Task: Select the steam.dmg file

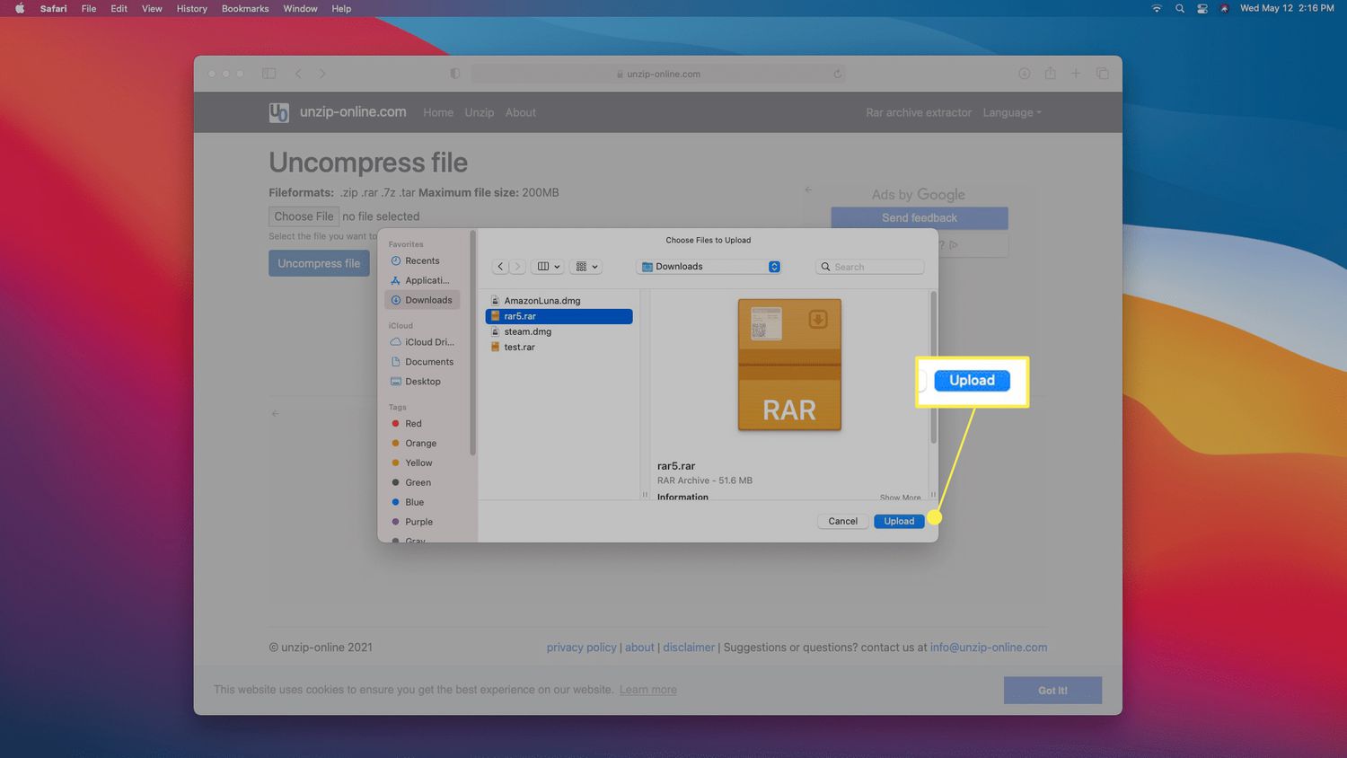Action: click(x=527, y=331)
